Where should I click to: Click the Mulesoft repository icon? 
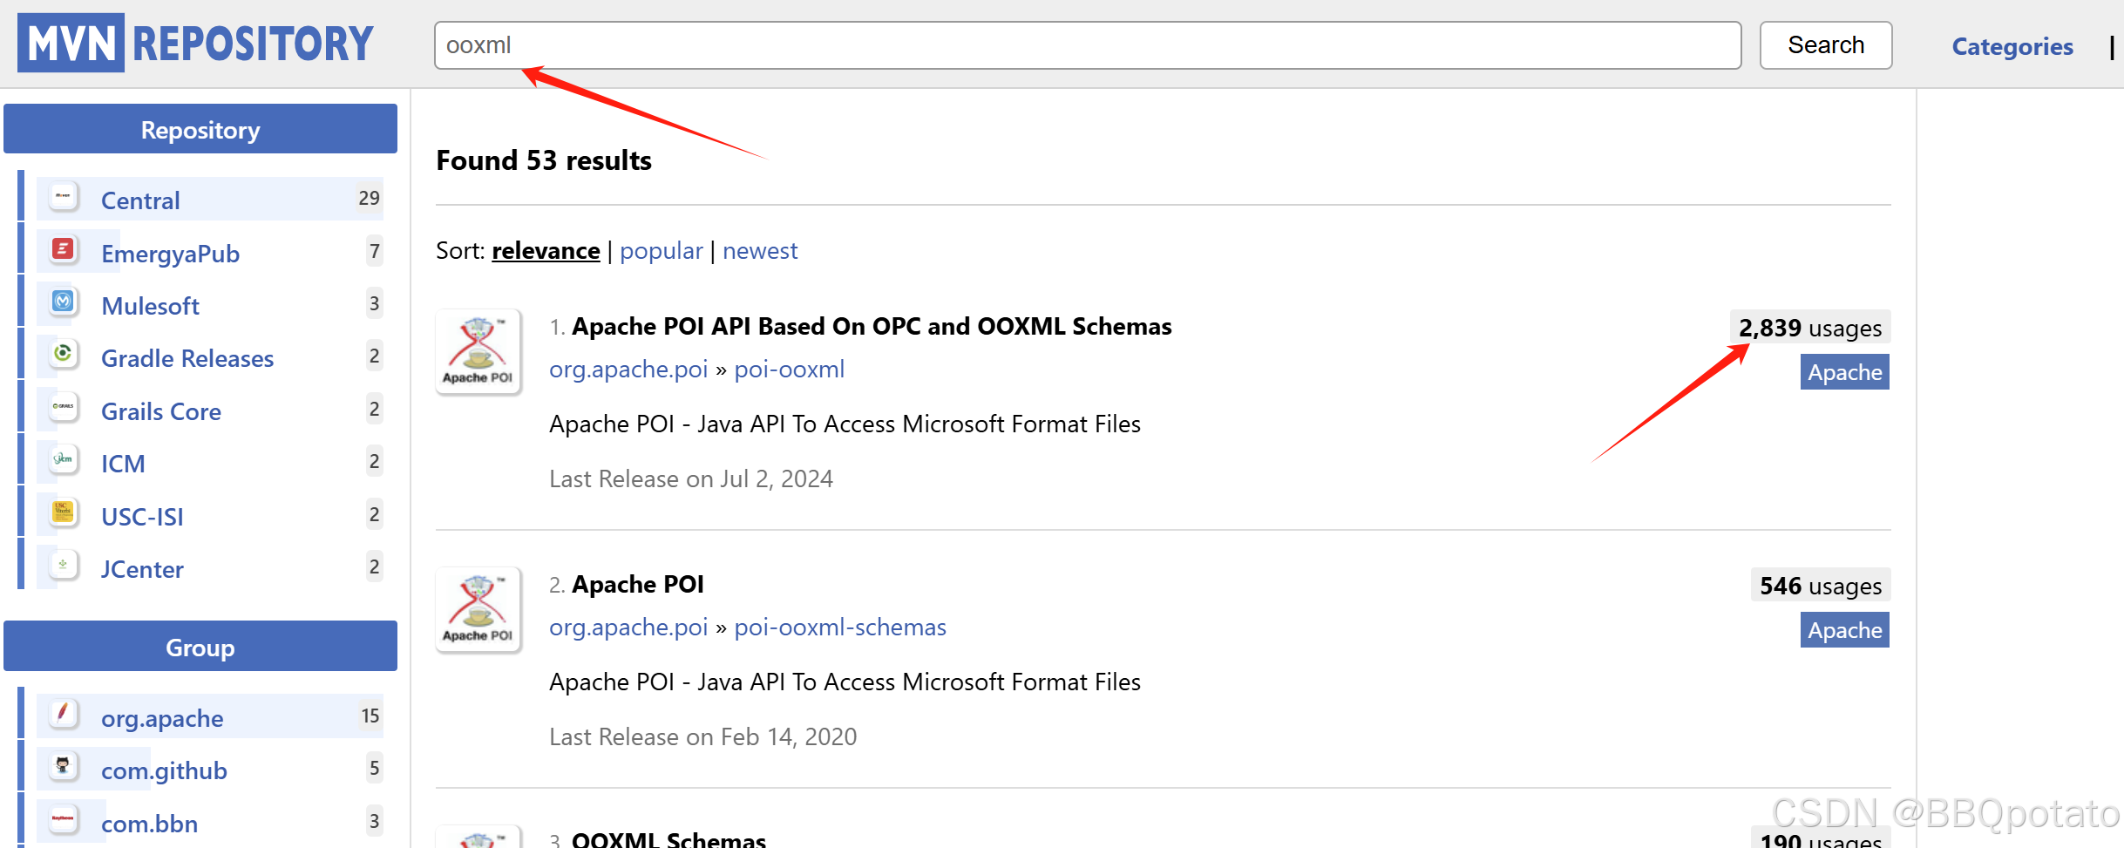(x=63, y=302)
